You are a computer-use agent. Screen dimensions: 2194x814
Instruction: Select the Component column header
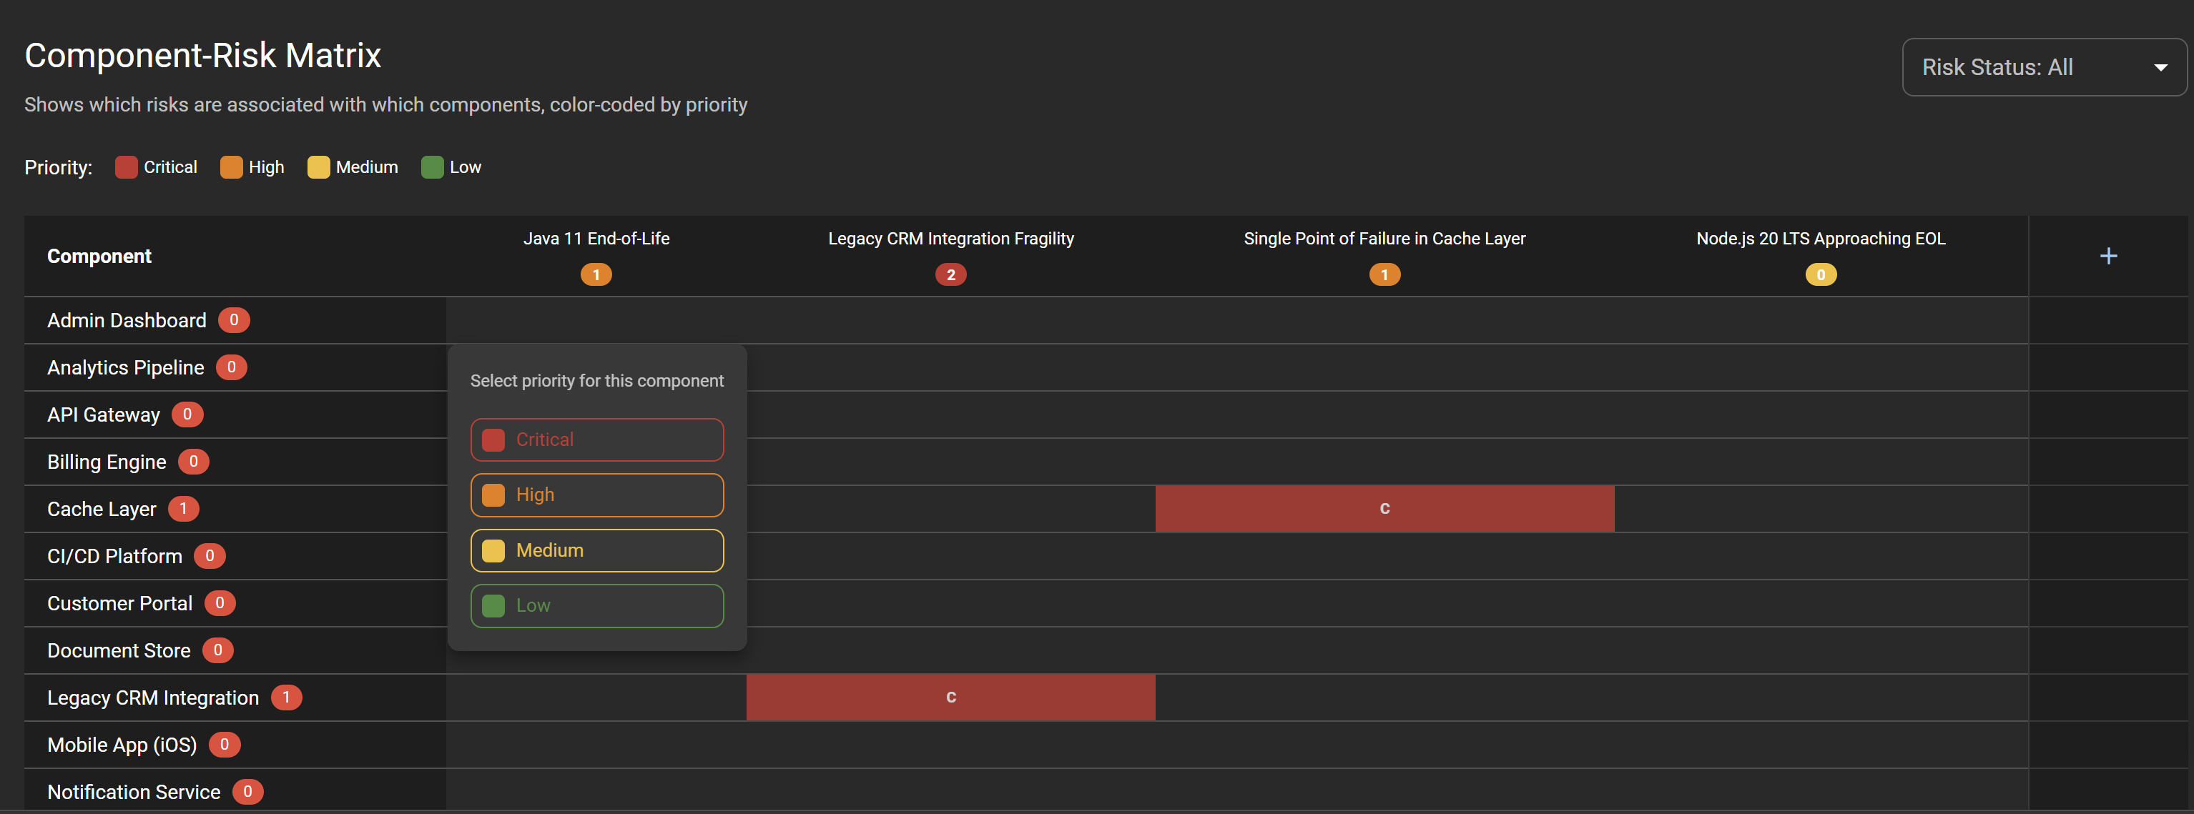click(99, 255)
